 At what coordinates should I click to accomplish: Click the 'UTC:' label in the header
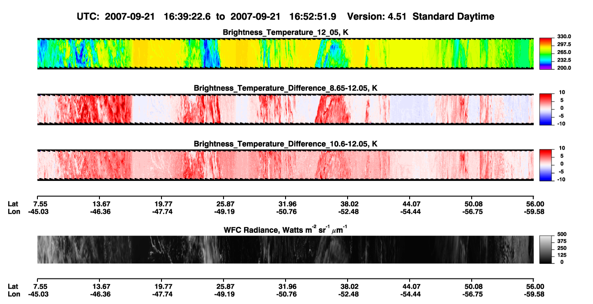tap(88, 17)
